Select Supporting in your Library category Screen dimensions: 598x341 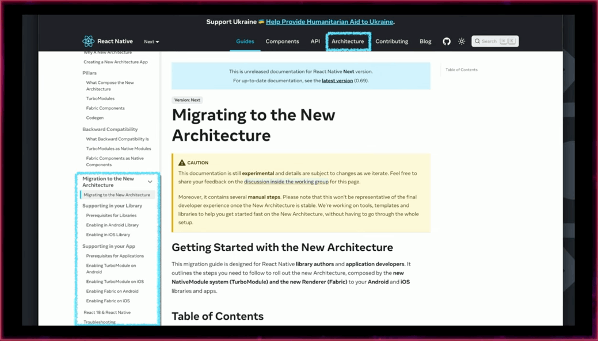(112, 206)
